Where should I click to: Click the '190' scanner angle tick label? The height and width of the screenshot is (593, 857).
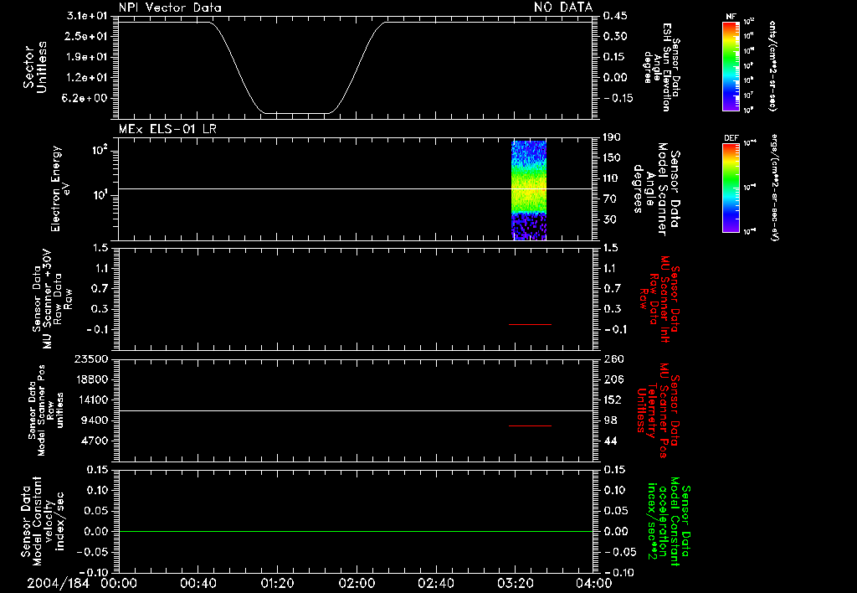612,137
